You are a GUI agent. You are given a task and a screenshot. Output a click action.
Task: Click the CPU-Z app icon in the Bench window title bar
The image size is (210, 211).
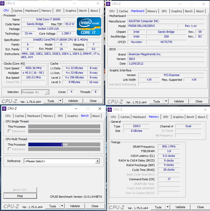click(4, 109)
